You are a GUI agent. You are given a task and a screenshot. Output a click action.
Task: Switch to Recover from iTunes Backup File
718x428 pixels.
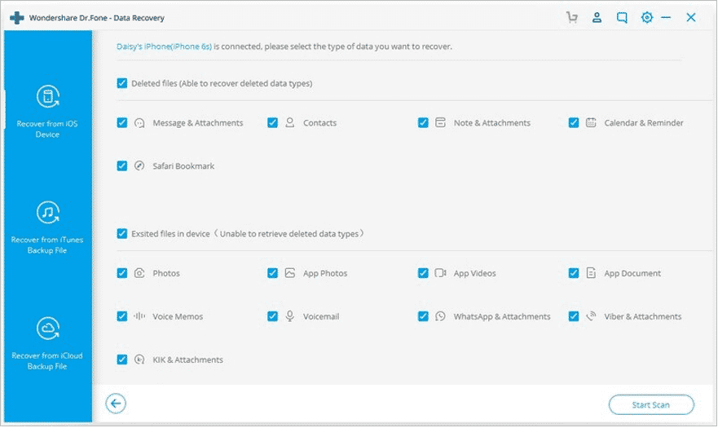(47, 226)
